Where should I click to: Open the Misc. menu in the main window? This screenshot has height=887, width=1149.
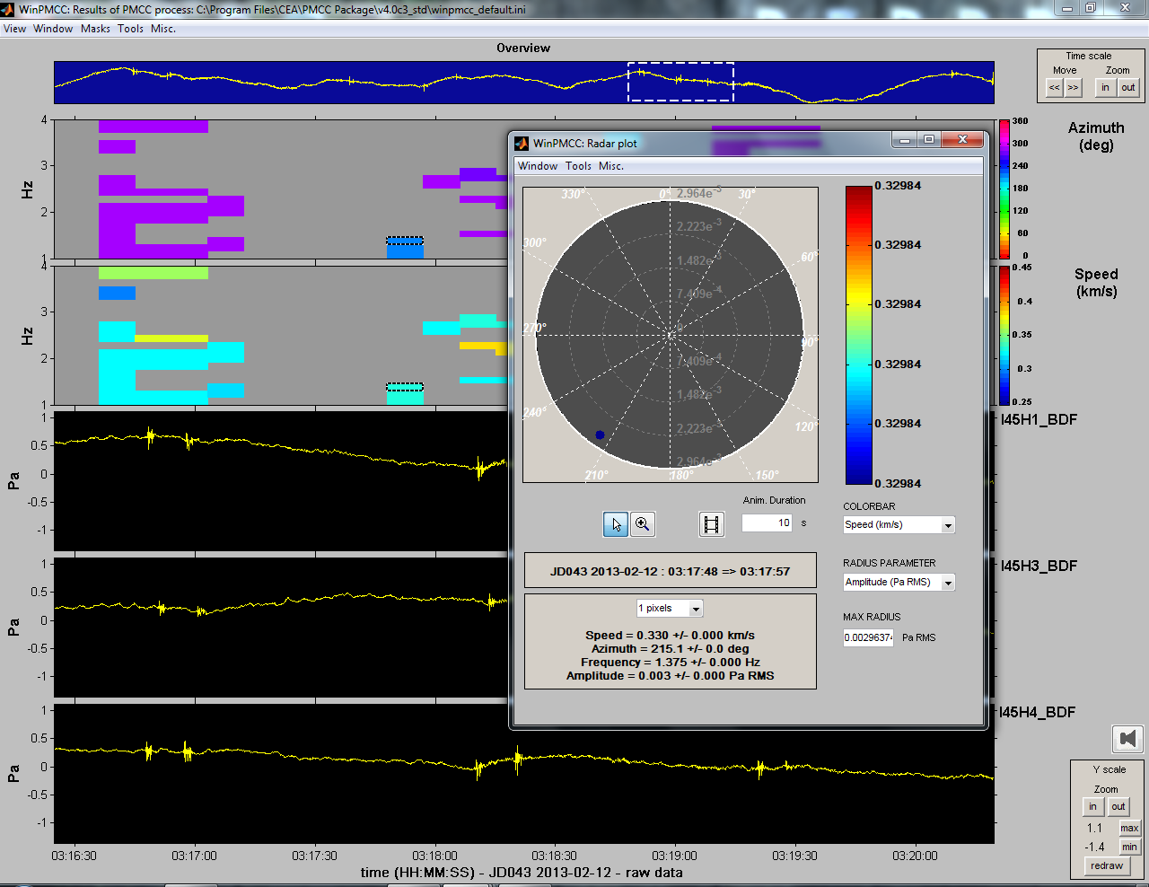click(163, 29)
